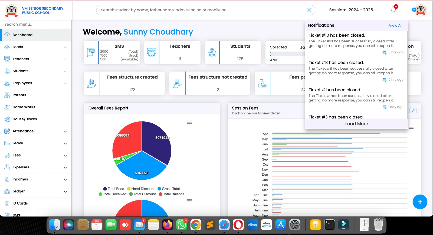Image resolution: width=433 pixels, height=235 pixels.
Task: Open WhatsApp from the dock
Action: click(182, 225)
